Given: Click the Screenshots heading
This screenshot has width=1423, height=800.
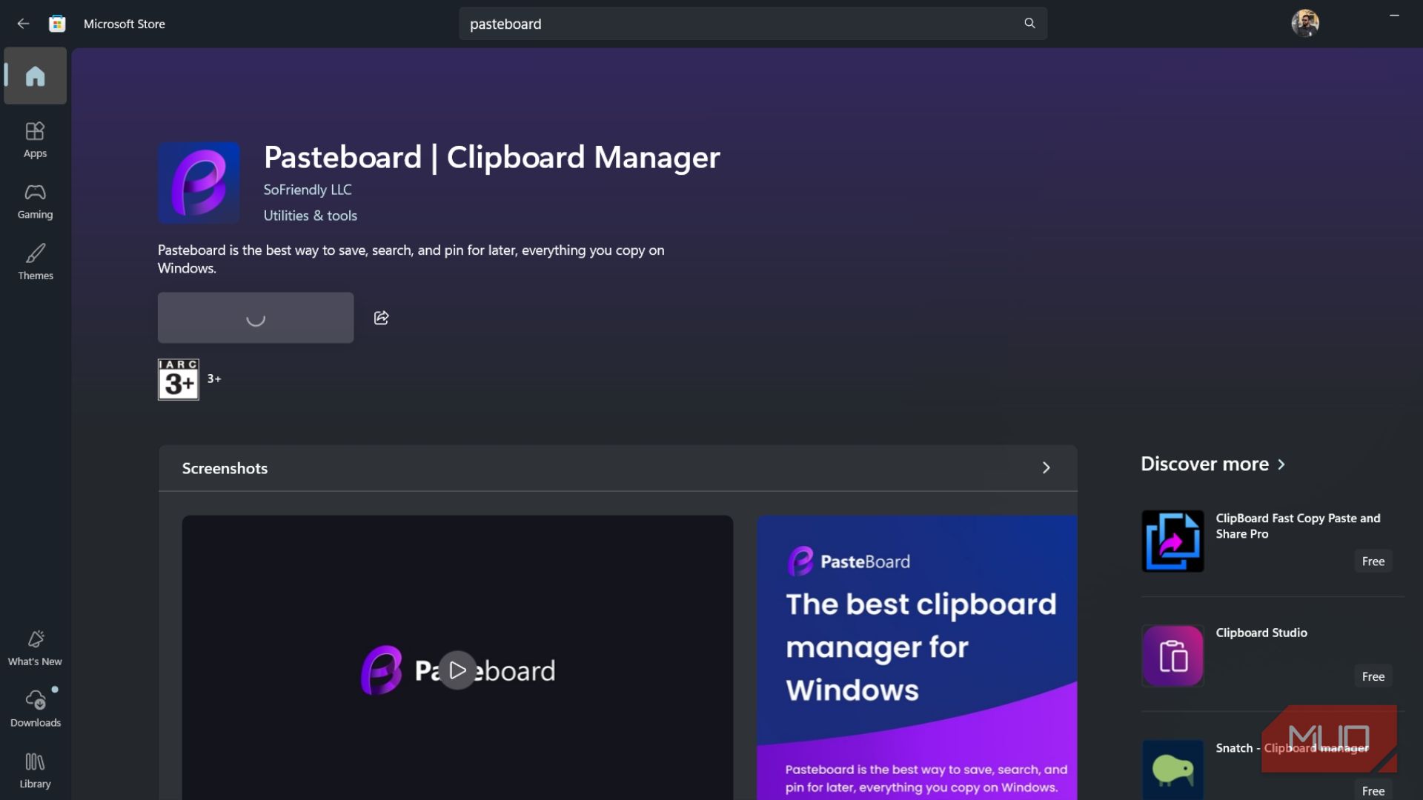Looking at the screenshot, I should [x=225, y=468].
